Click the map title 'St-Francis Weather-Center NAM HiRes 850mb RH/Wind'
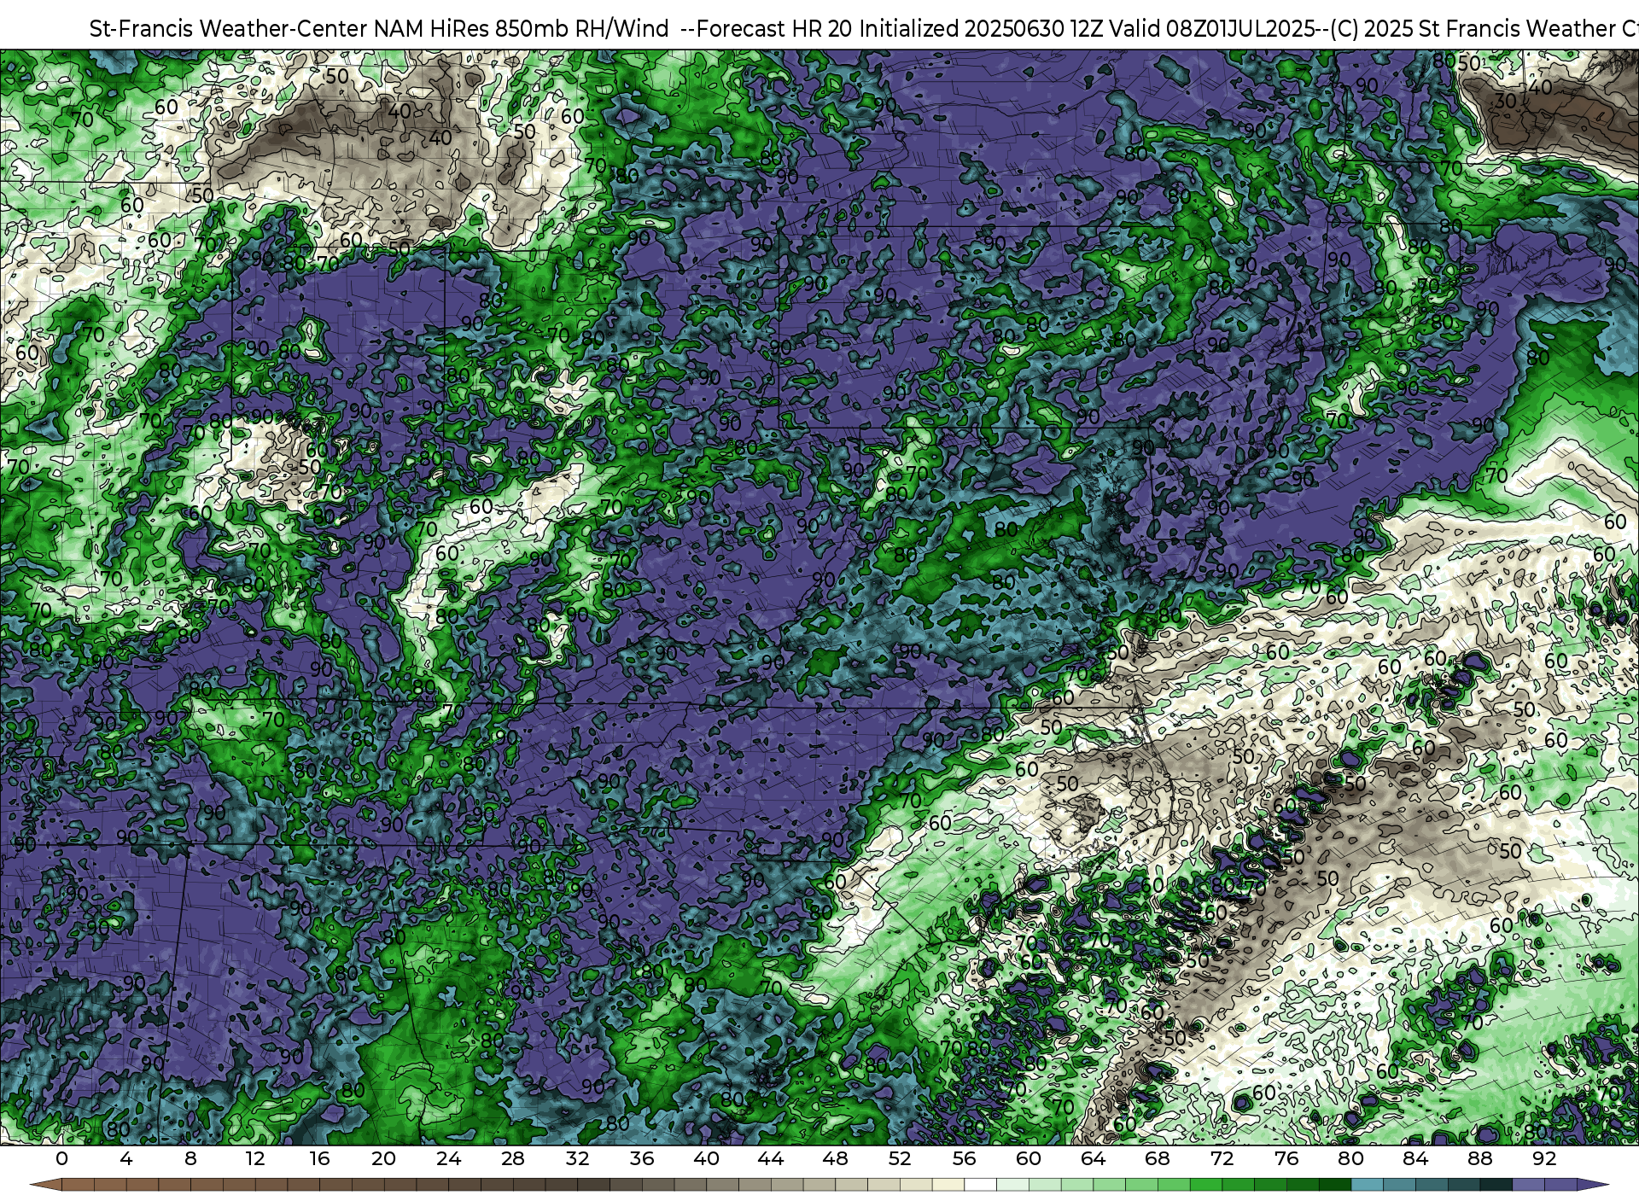Image resolution: width=1639 pixels, height=1195 pixels. [x=379, y=28]
